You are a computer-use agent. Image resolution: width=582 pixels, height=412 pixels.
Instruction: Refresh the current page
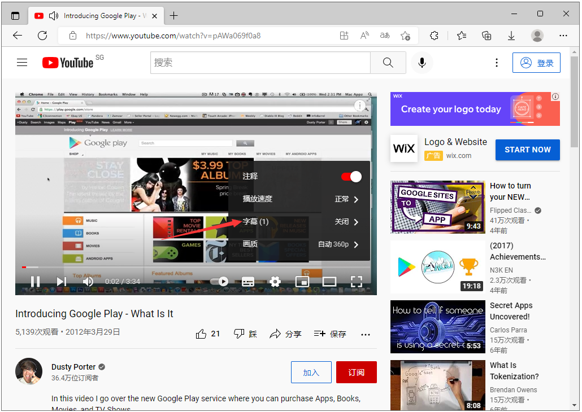(42, 36)
